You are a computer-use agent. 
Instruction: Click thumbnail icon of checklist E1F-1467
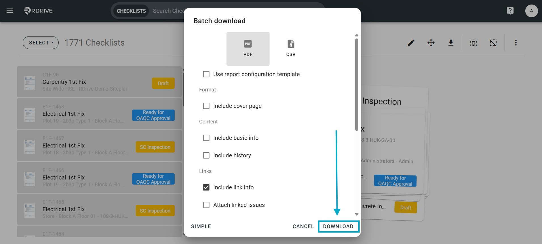[x=30, y=147]
